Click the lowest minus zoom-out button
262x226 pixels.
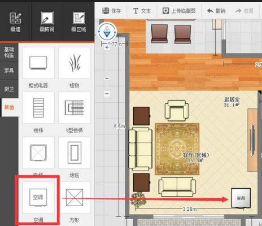click(107, 93)
